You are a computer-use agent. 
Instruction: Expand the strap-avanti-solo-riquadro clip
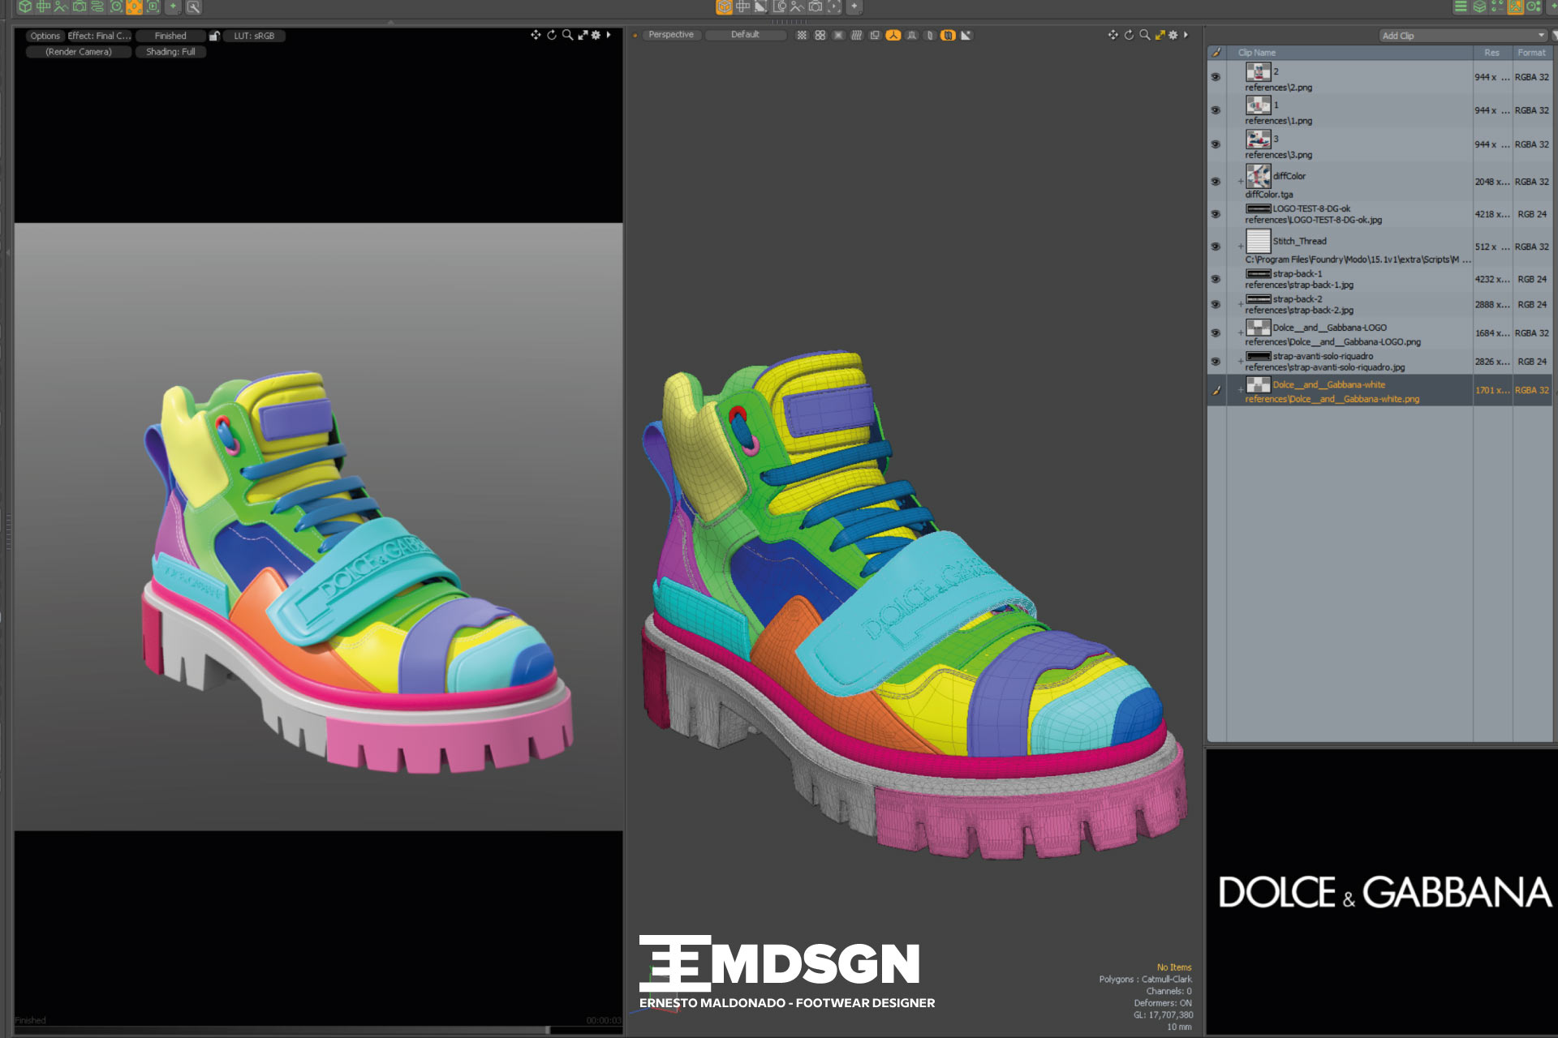tap(1240, 362)
